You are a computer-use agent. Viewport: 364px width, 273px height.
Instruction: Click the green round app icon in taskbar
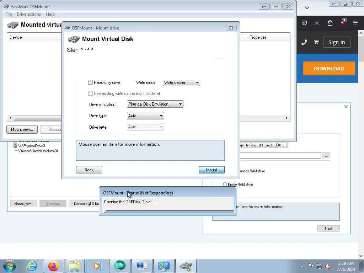120,266
